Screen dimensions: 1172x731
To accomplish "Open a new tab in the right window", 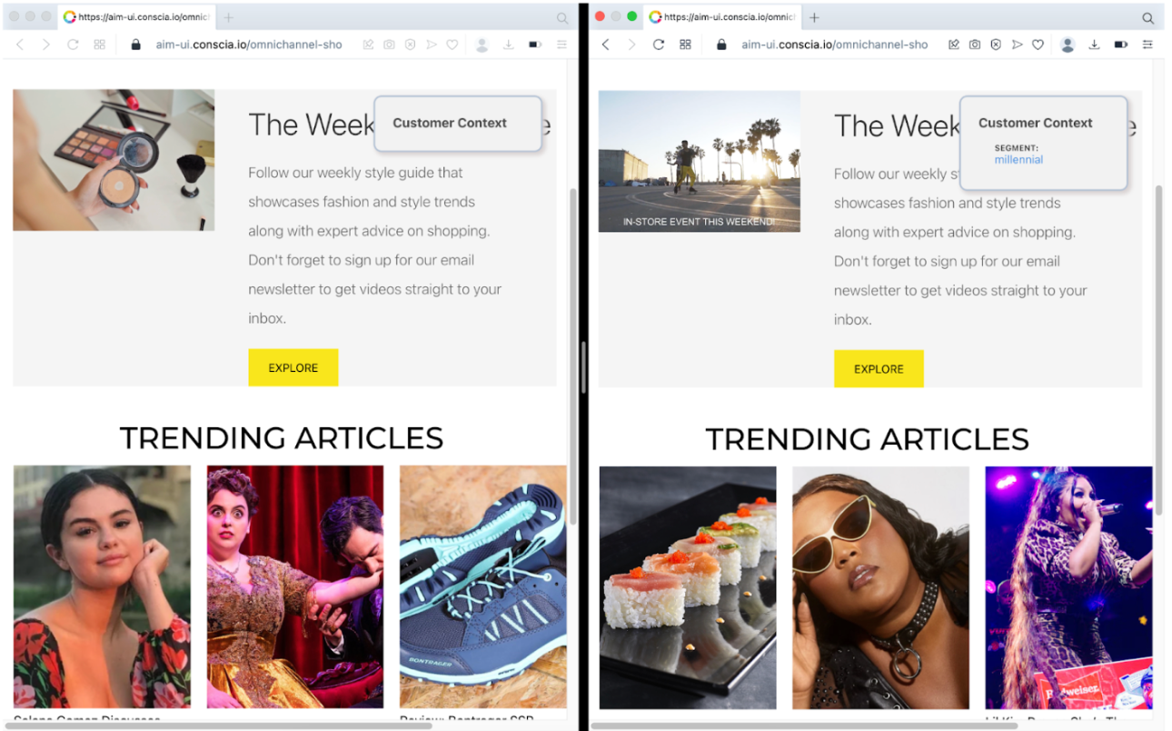I will (814, 17).
